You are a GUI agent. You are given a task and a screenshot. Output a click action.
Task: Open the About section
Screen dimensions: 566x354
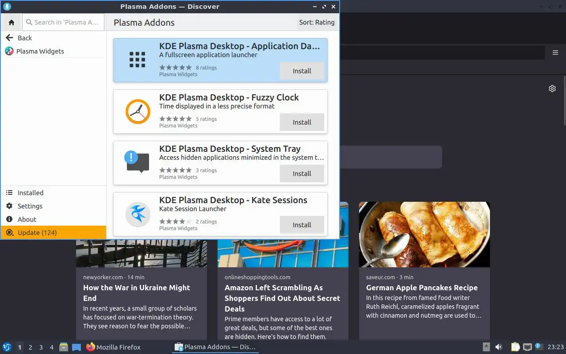(x=54, y=219)
